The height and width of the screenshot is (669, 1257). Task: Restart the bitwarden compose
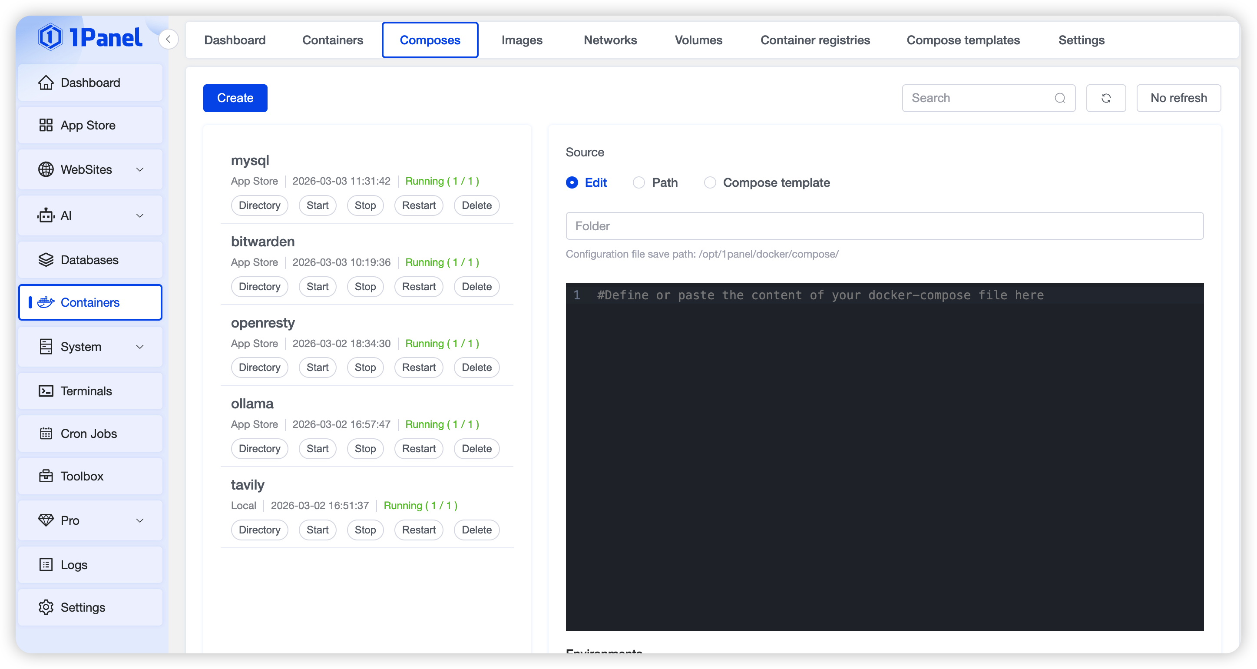tap(419, 286)
